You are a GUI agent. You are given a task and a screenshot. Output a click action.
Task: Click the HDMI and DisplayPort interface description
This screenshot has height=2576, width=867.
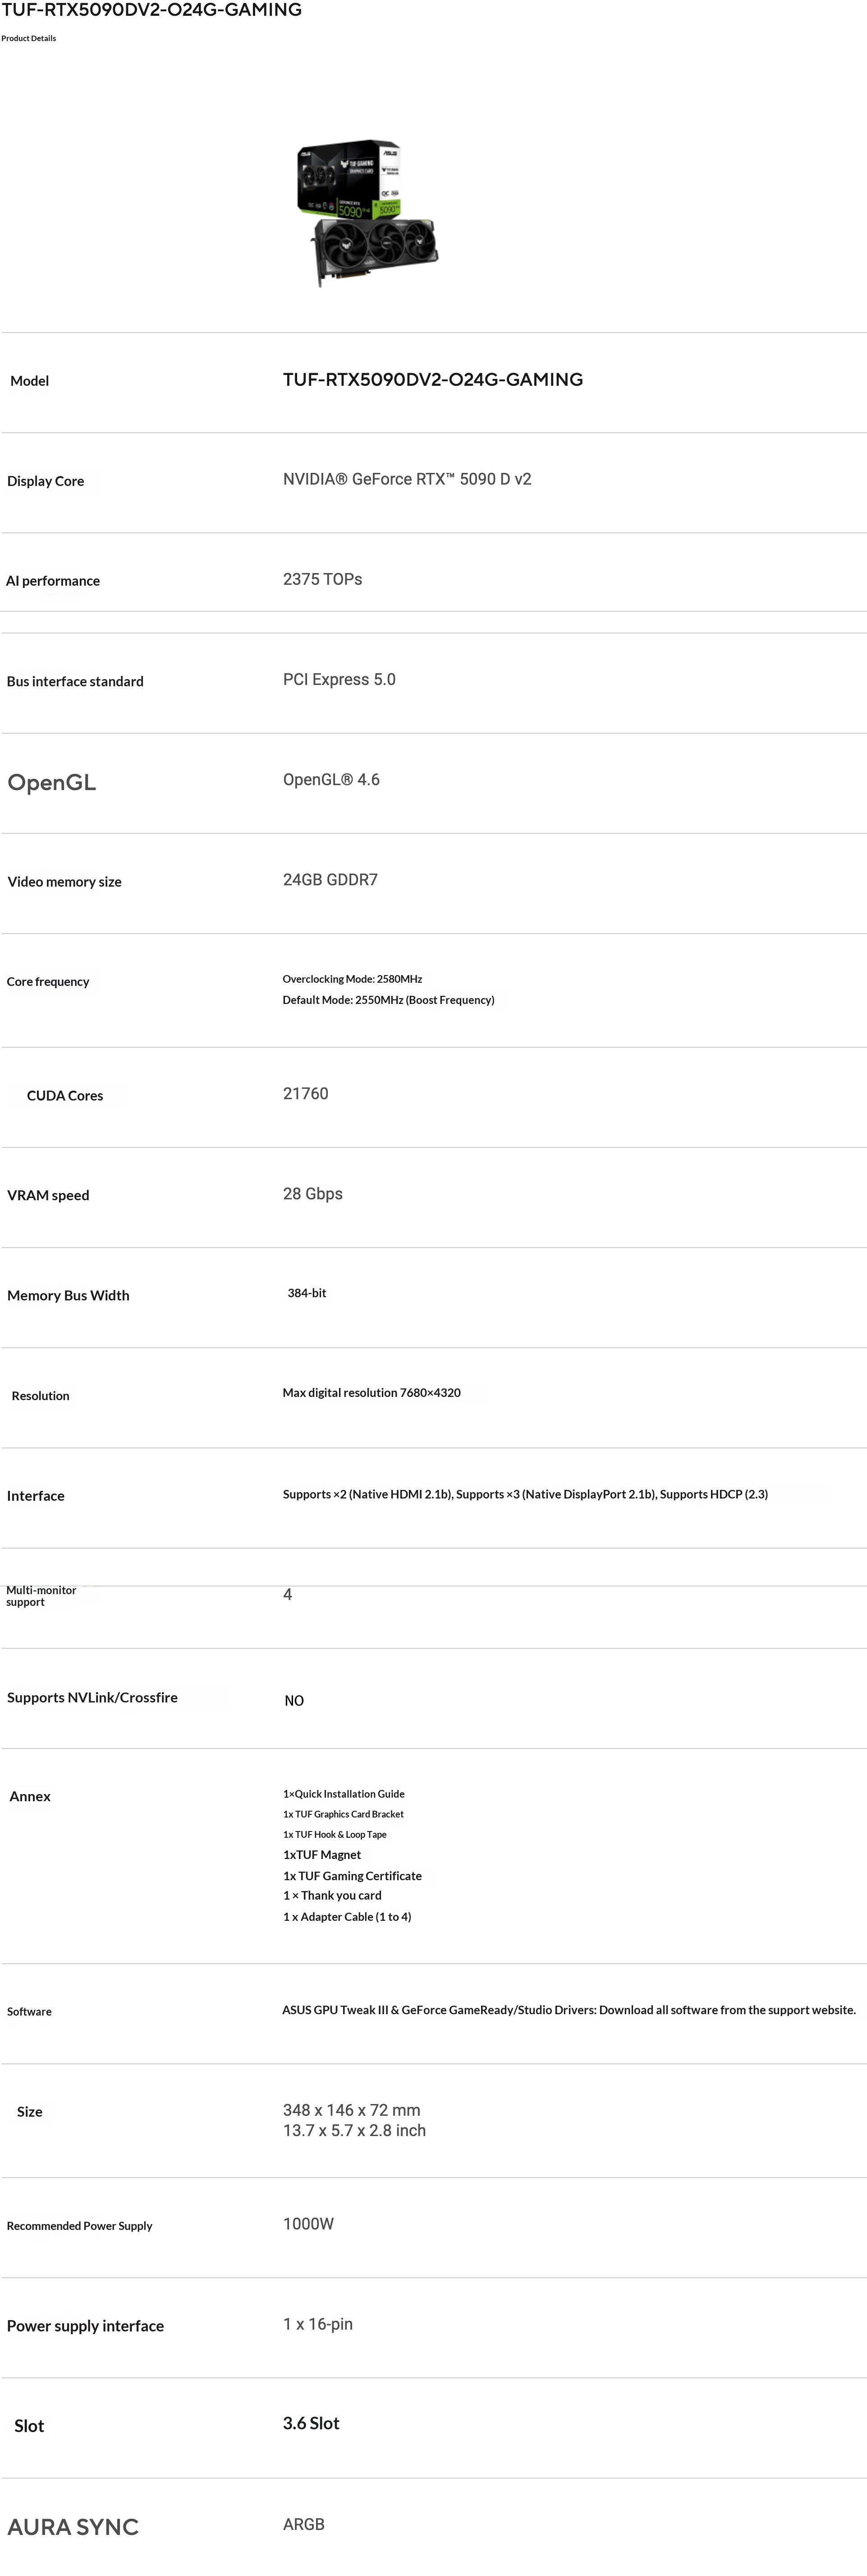tap(524, 1495)
